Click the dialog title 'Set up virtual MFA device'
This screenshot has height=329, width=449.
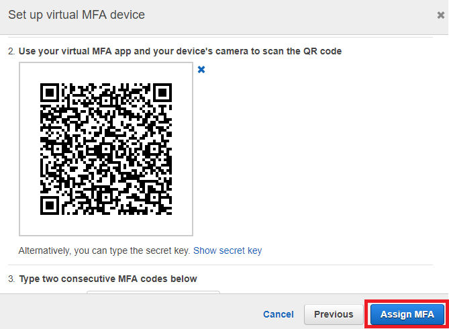[x=76, y=15]
